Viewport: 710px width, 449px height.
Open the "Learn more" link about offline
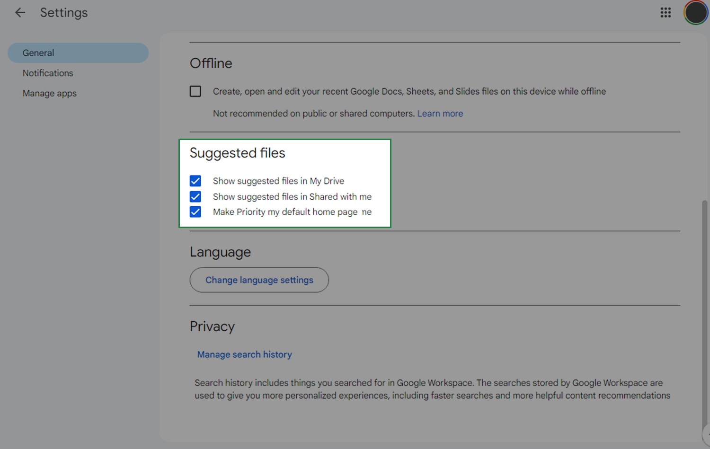440,113
